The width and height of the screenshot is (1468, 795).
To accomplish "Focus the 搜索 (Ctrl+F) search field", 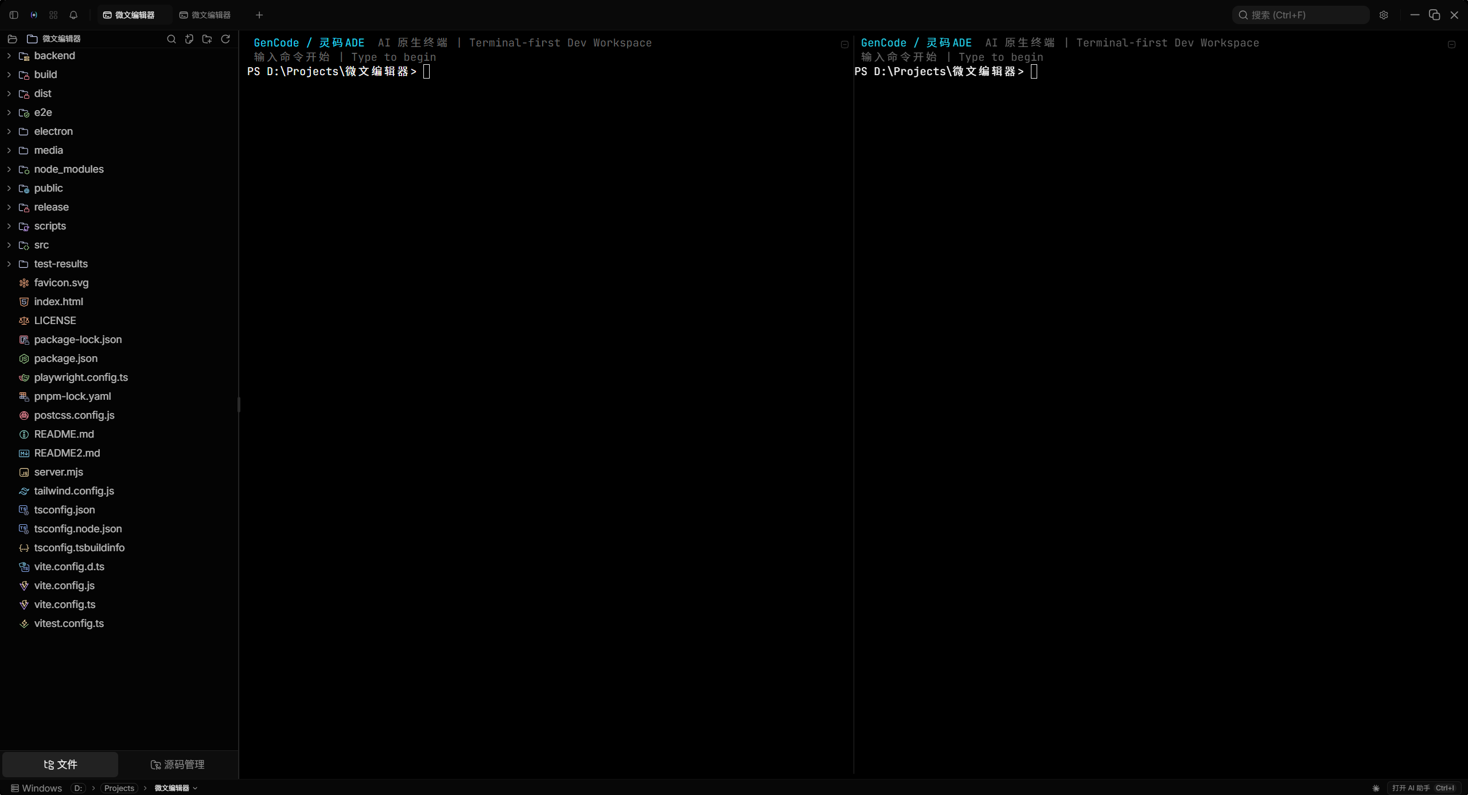I will (x=1300, y=15).
